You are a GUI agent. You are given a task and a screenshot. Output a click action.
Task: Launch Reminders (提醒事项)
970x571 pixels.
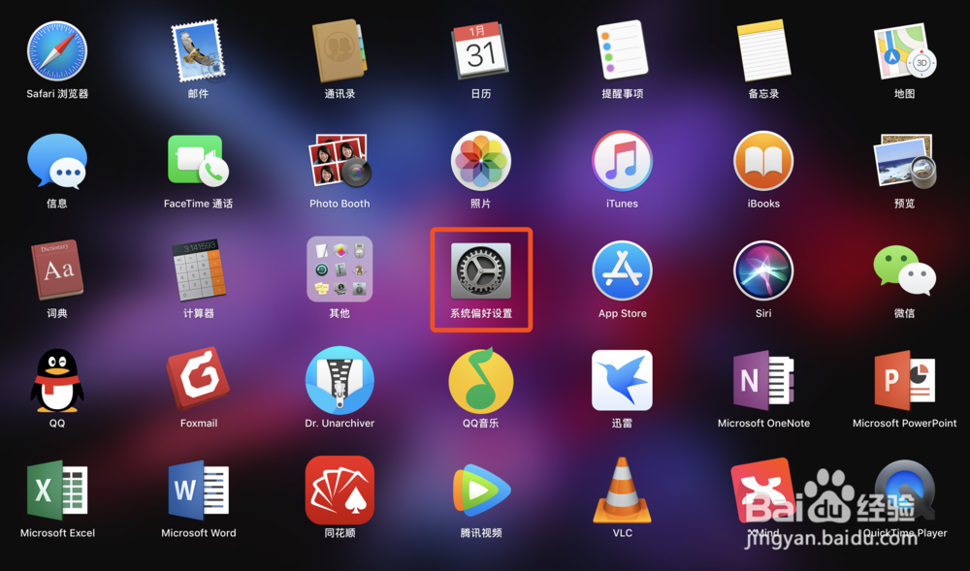(x=622, y=51)
